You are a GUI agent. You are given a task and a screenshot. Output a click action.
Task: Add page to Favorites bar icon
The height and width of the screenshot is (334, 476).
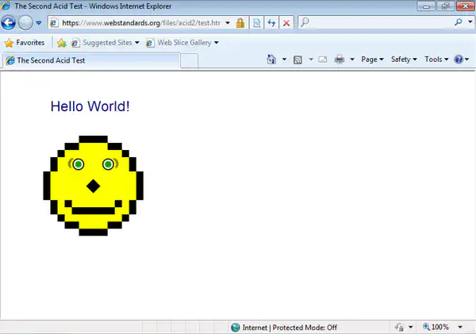(61, 43)
